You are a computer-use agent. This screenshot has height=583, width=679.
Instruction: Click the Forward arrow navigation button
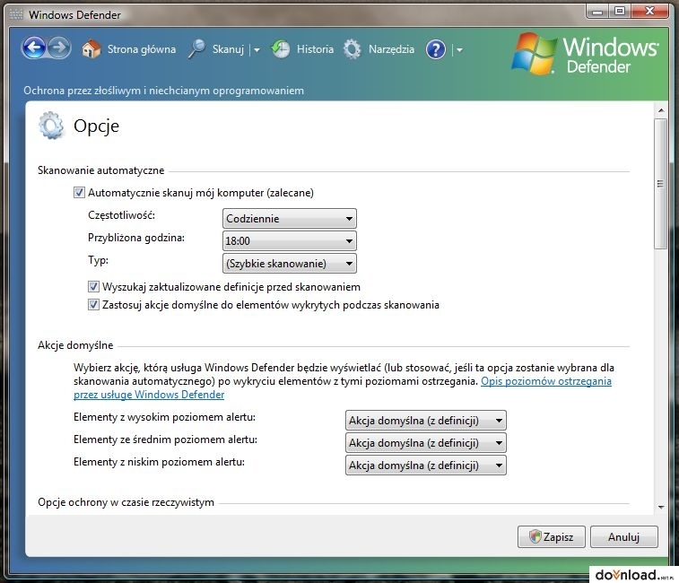(59, 48)
